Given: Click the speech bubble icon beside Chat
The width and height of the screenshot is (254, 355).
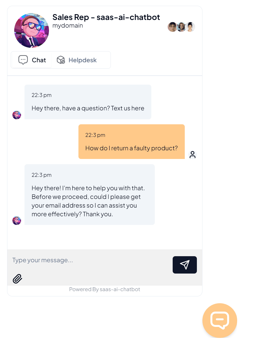Looking at the screenshot, I should [23, 60].
